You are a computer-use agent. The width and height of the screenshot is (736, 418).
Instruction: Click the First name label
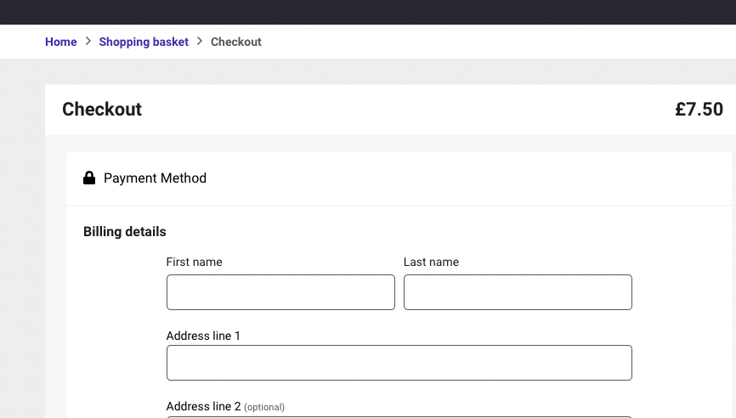pyautogui.click(x=195, y=262)
